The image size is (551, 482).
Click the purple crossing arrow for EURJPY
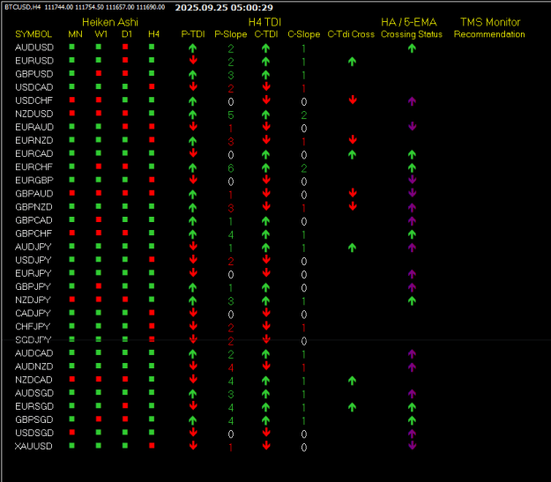pyautogui.click(x=412, y=274)
